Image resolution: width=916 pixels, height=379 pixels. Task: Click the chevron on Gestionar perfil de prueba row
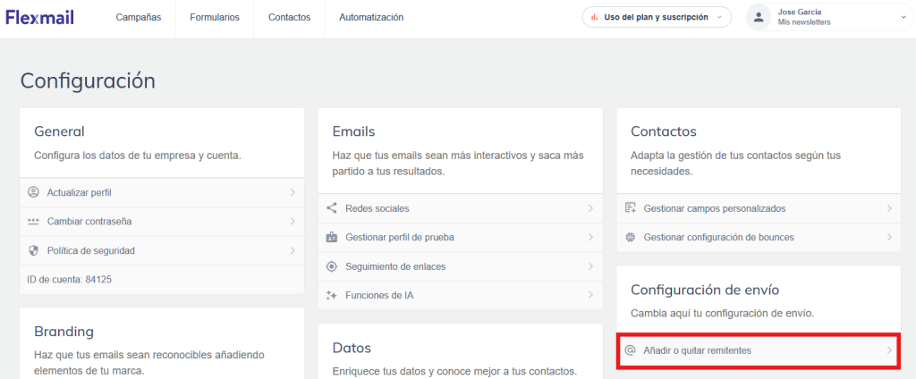click(x=590, y=237)
